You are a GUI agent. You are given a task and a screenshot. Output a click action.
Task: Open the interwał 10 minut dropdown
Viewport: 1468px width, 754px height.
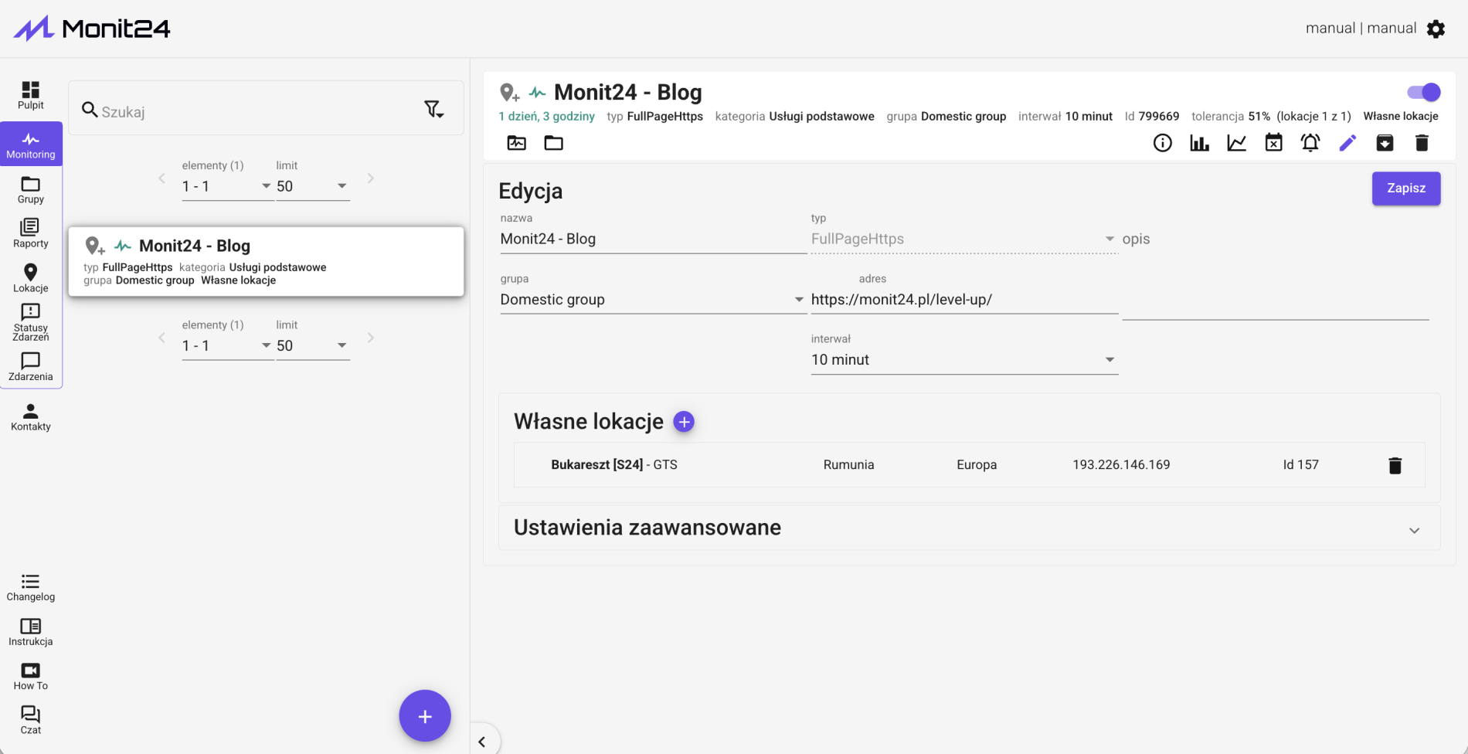pyautogui.click(x=963, y=360)
